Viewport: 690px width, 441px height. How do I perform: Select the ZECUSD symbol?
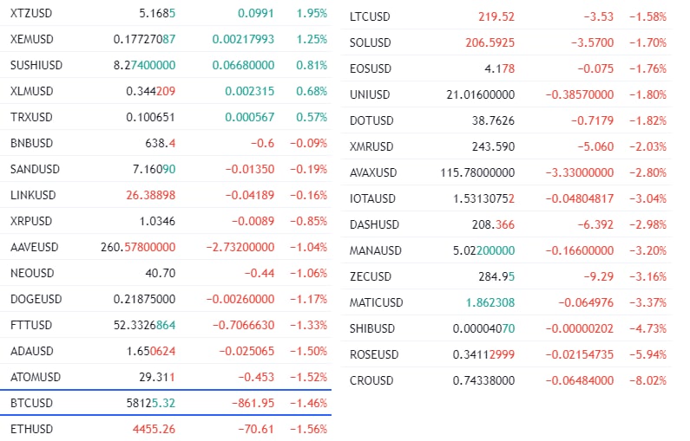(371, 276)
